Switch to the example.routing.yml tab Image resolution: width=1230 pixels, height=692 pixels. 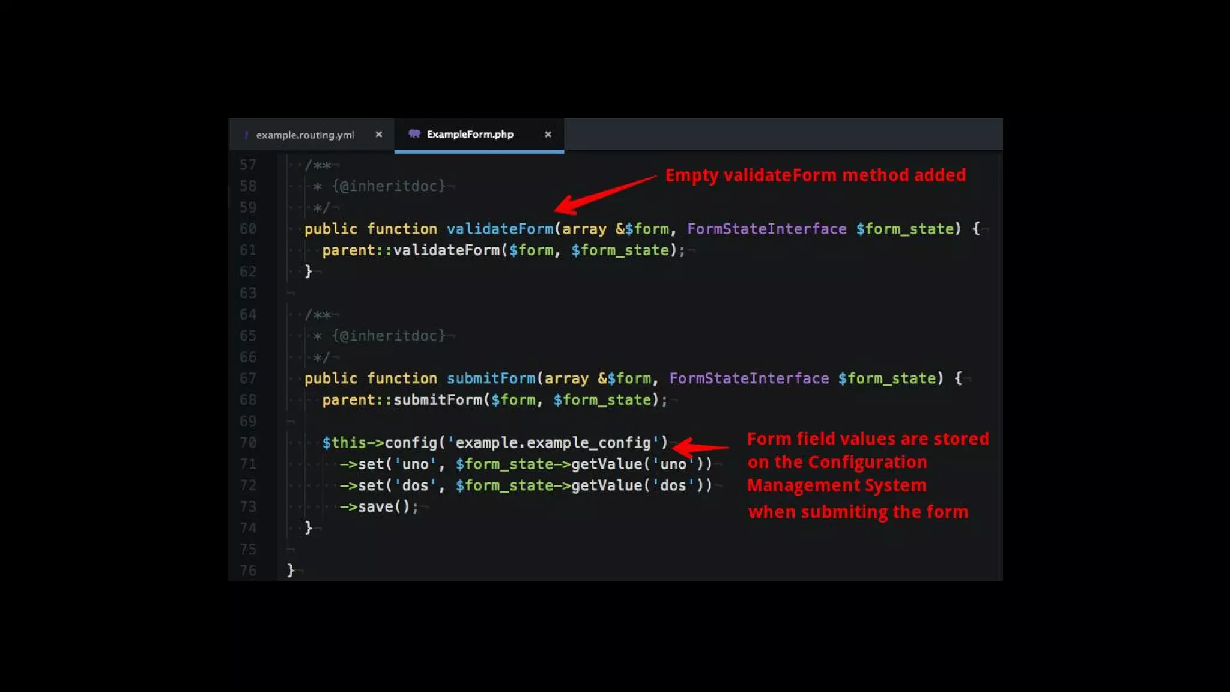[x=305, y=135]
